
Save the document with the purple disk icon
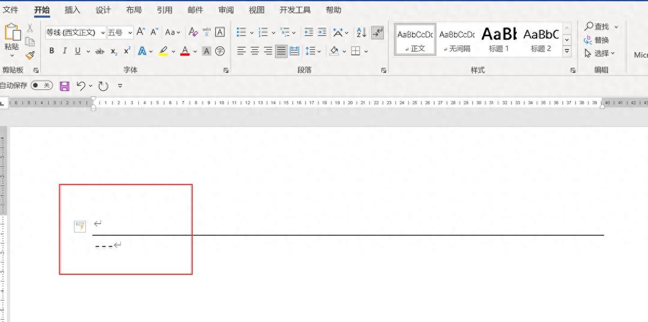[64, 85]
